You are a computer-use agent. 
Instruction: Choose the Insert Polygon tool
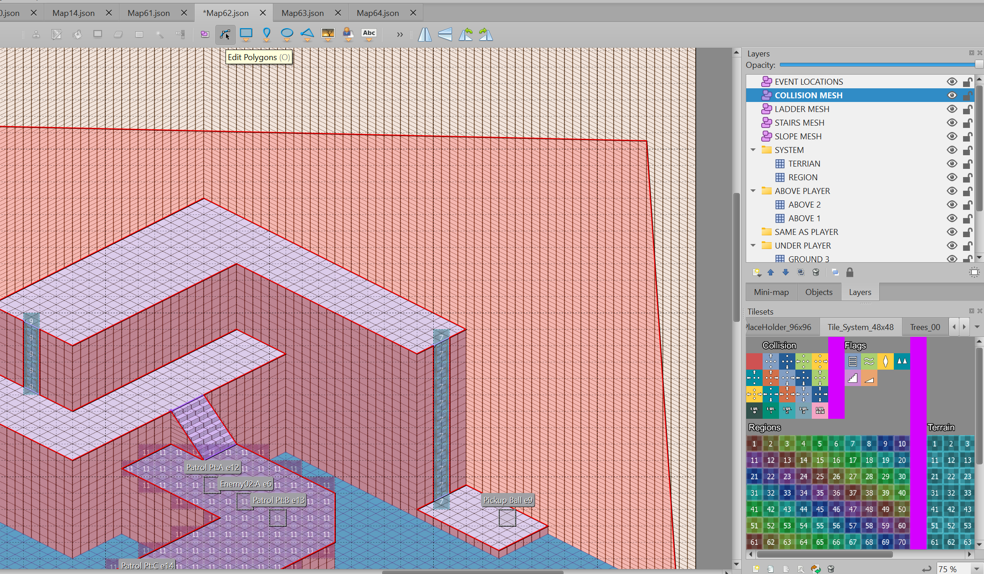[x=307, y=34]
